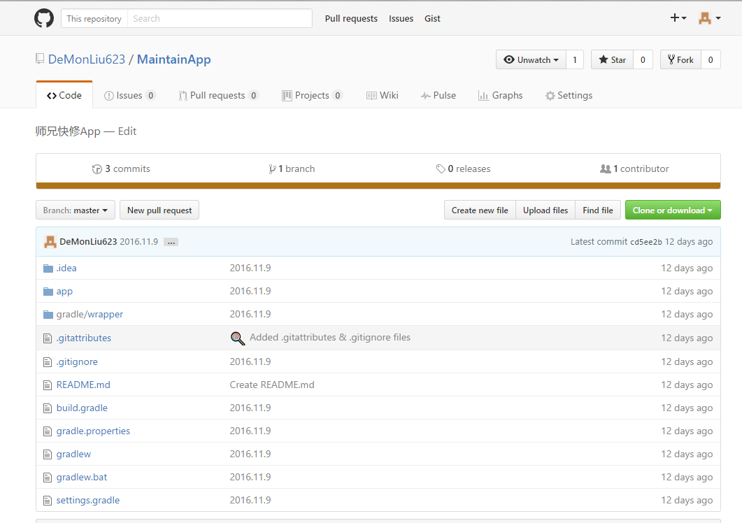Click the gradlew file icon
Image resolution: width=742 pixels, height=523 pixels.
[48, 455]
